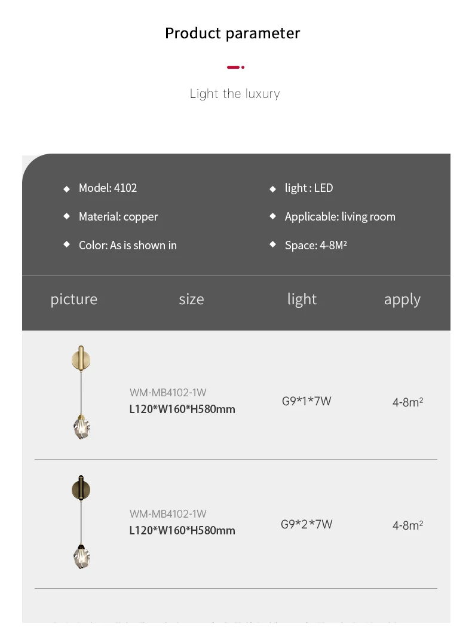The width and height of the screenshot is (472, 636).
Task: Click the dimensions text in the dark lamp row
Action: click(182, 530)
